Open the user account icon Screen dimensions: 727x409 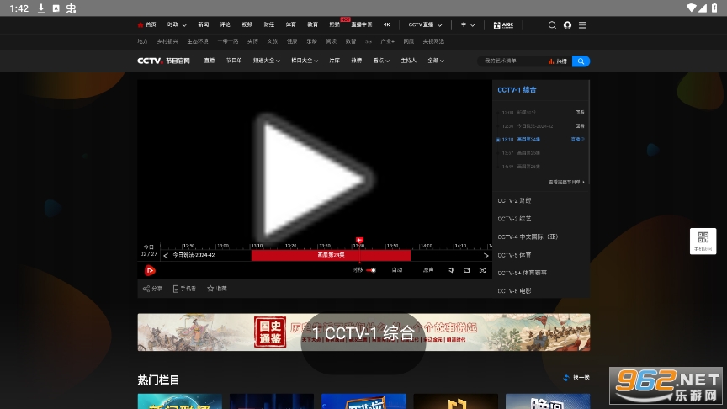[567, 25]
